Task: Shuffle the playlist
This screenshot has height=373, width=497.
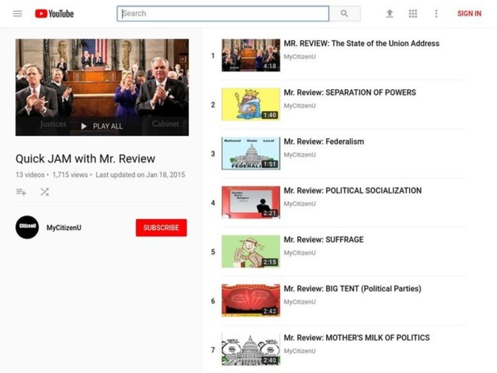Action: [x=45, y=192]
